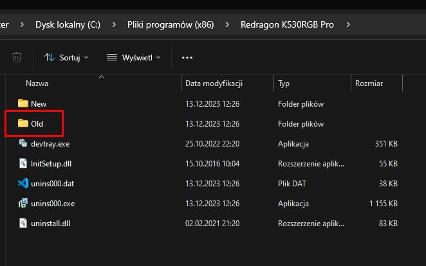Expand chevron after Redragon K530RGB Pro
The image size is (426, 266).
coord(348,24)
